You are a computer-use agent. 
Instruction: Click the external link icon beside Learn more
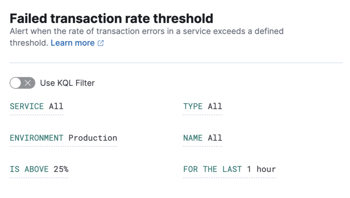coord(101,43)
